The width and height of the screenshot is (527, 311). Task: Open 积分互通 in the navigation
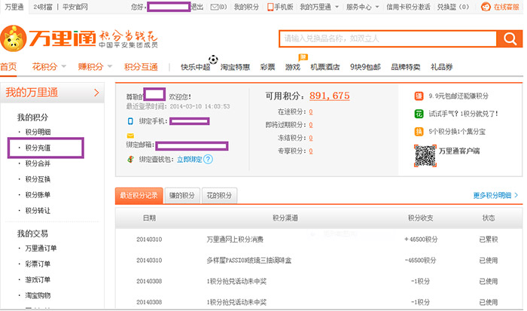(x=142, y=66)
